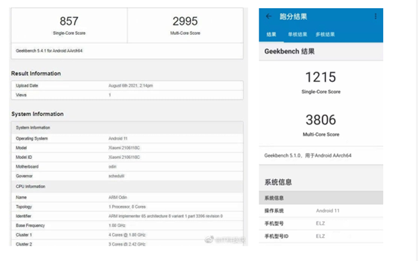Switch to the 单核结果 tab

pyautogui.click(x=297, y=35)
